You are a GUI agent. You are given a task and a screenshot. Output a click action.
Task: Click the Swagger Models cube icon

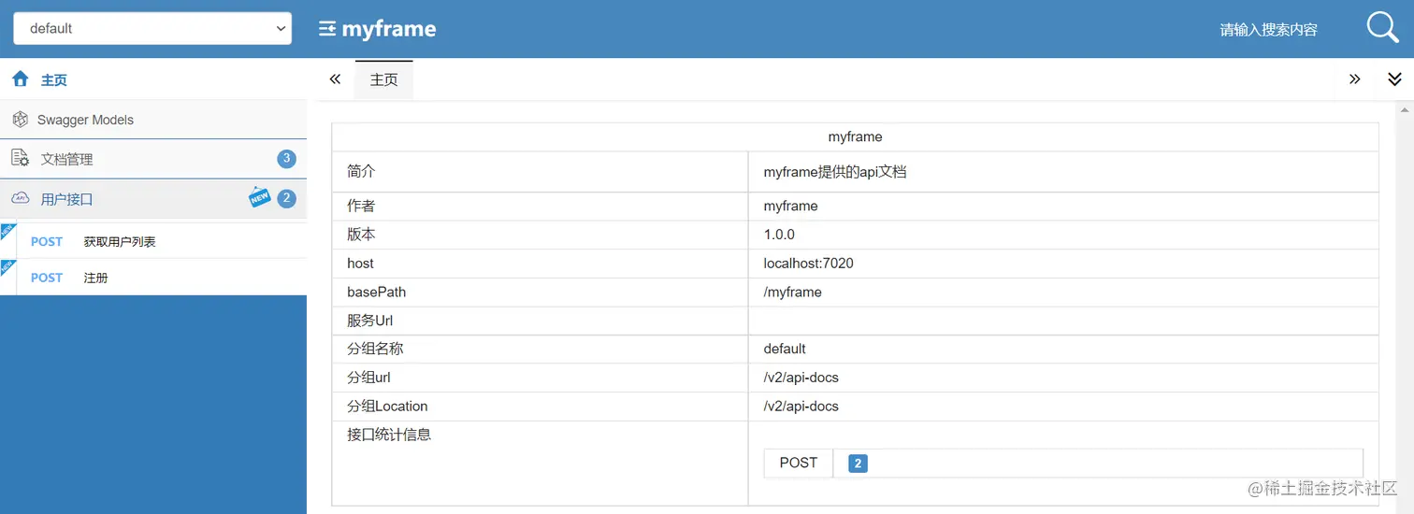point(21,120)
